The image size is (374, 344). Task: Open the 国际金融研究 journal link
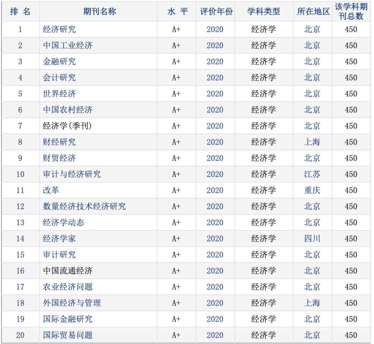pos(68,319)
